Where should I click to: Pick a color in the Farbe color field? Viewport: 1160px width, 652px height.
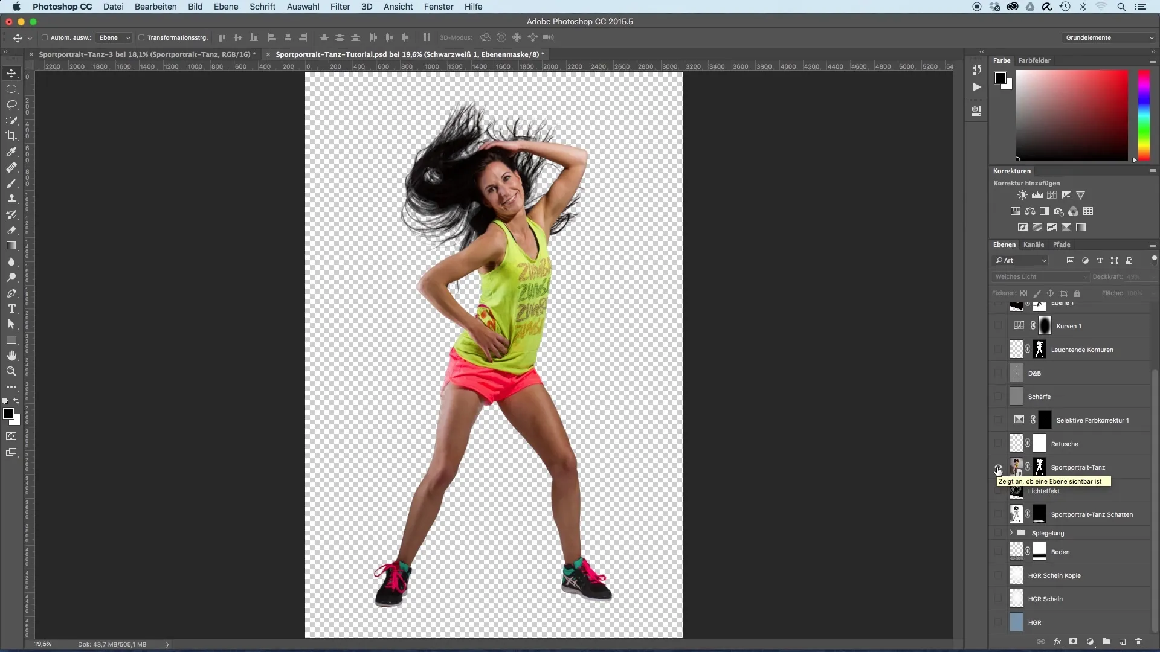(x=1072, y=115)
